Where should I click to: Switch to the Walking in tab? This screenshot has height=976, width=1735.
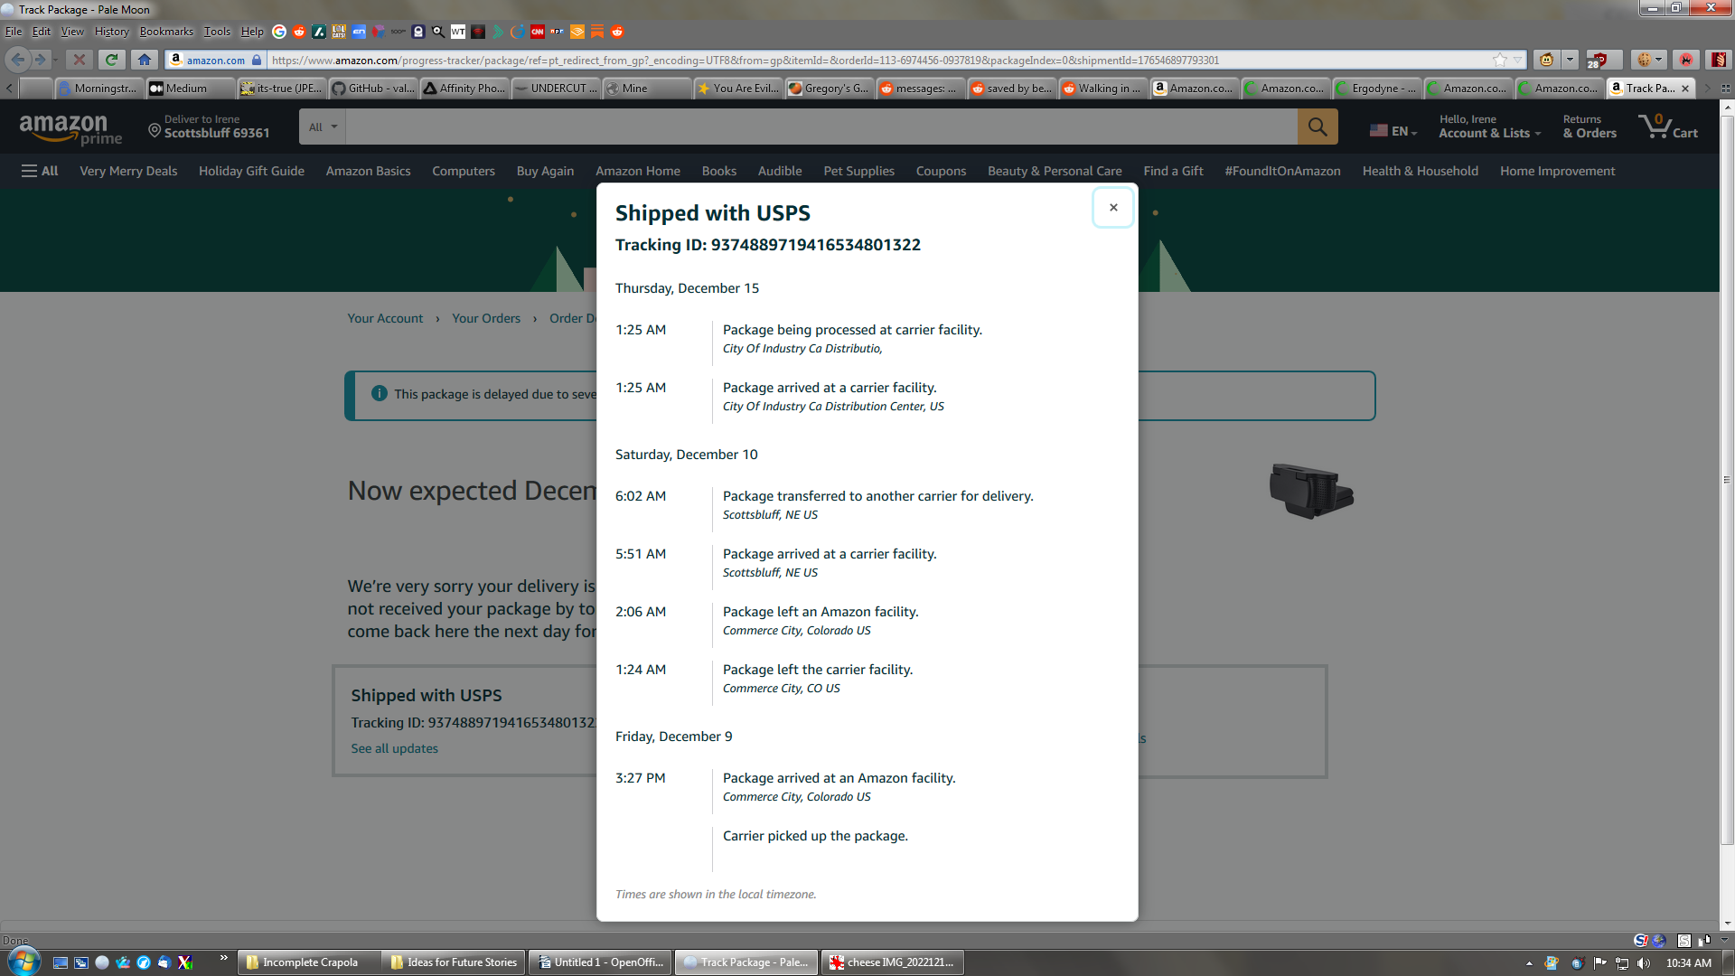(1103, 88)
